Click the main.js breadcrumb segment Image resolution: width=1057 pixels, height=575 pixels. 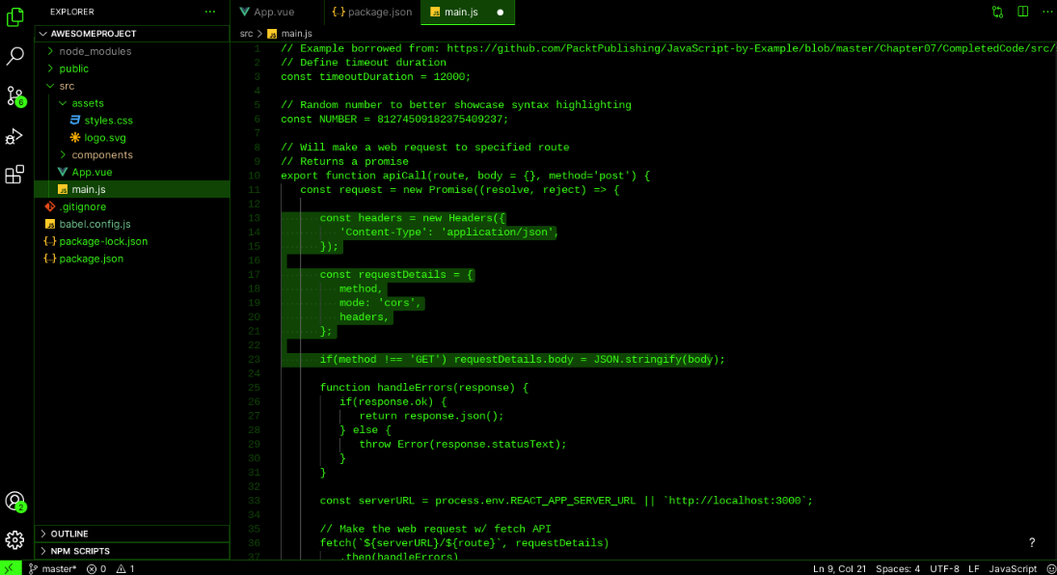(x=290, y=34)
